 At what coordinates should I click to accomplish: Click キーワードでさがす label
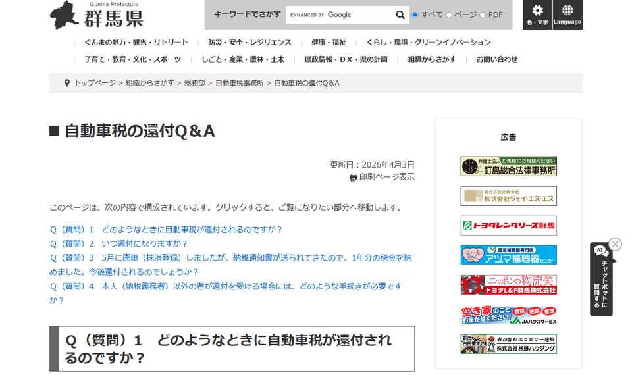247,14
